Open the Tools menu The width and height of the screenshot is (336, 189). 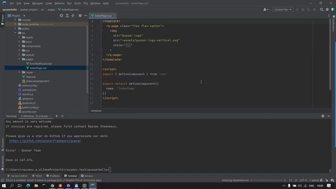point(77,3)
